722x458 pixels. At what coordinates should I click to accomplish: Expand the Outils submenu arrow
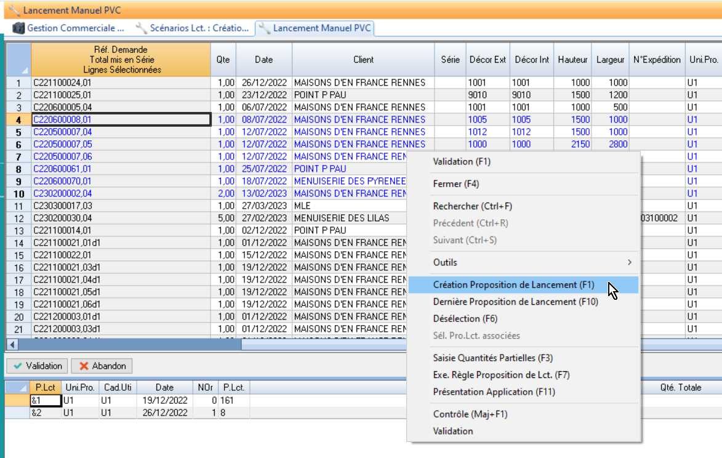click(629, 263)
